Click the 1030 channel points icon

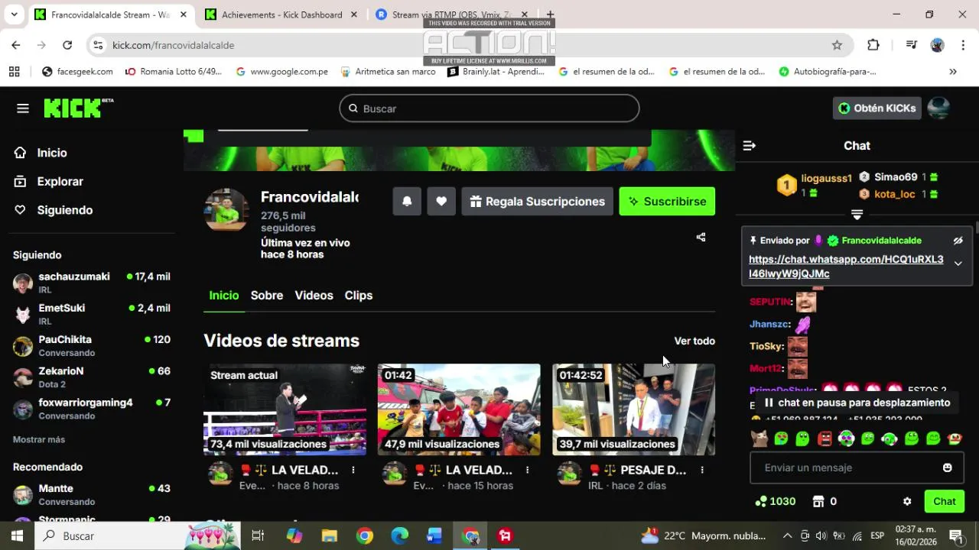point(775,502)
